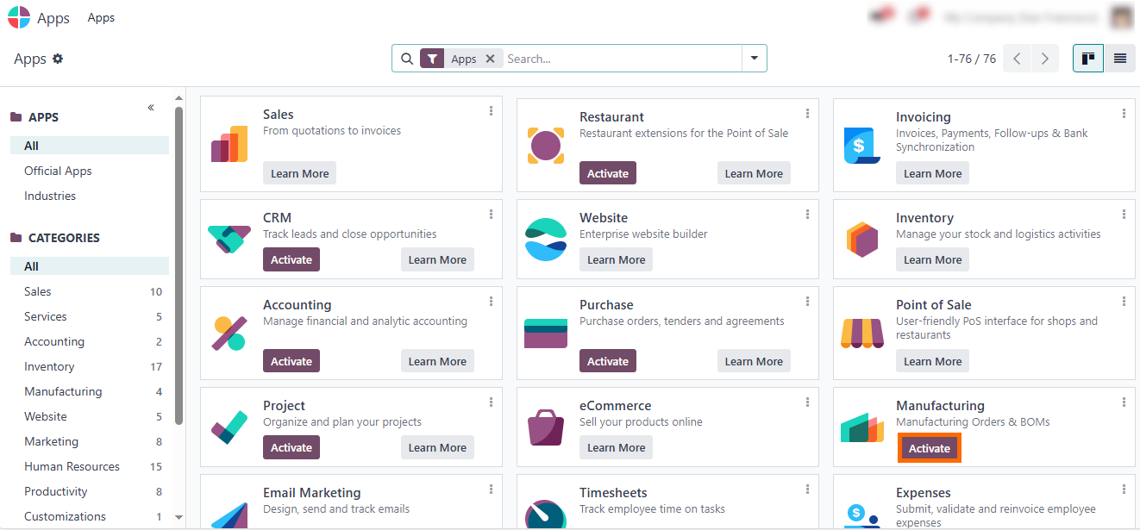Click the CRM app icon

point(229,239)
